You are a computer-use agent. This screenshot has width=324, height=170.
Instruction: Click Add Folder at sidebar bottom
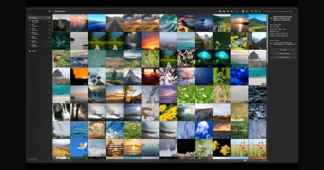coord(32,159)
